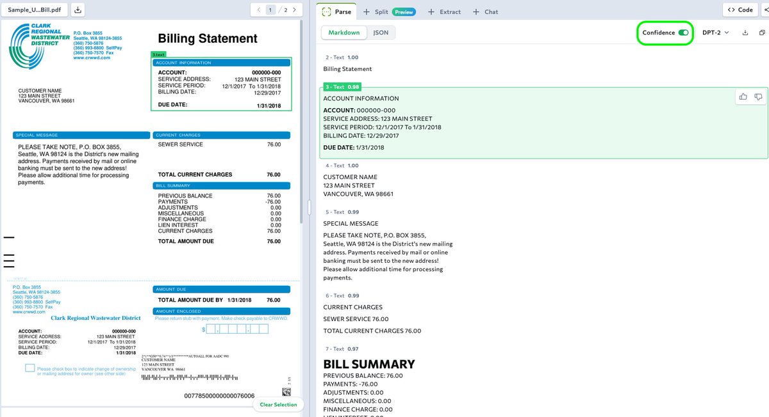Click the amount enclosed dollar field
This screenshot has width=769, height=417.
click(x=237, y=329)
